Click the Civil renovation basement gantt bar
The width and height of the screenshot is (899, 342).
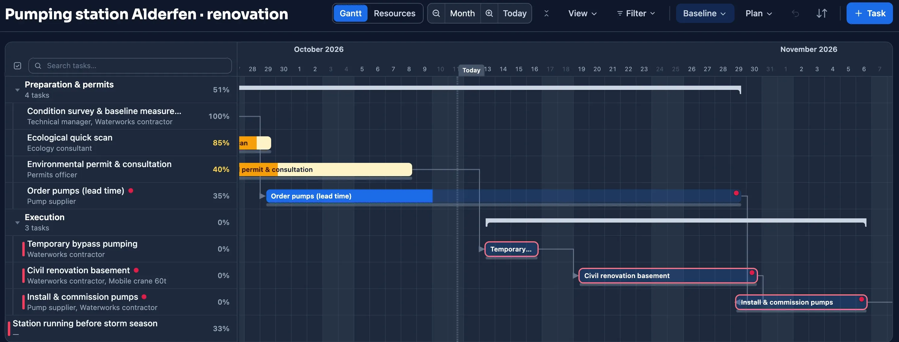(x=668, y=276)
